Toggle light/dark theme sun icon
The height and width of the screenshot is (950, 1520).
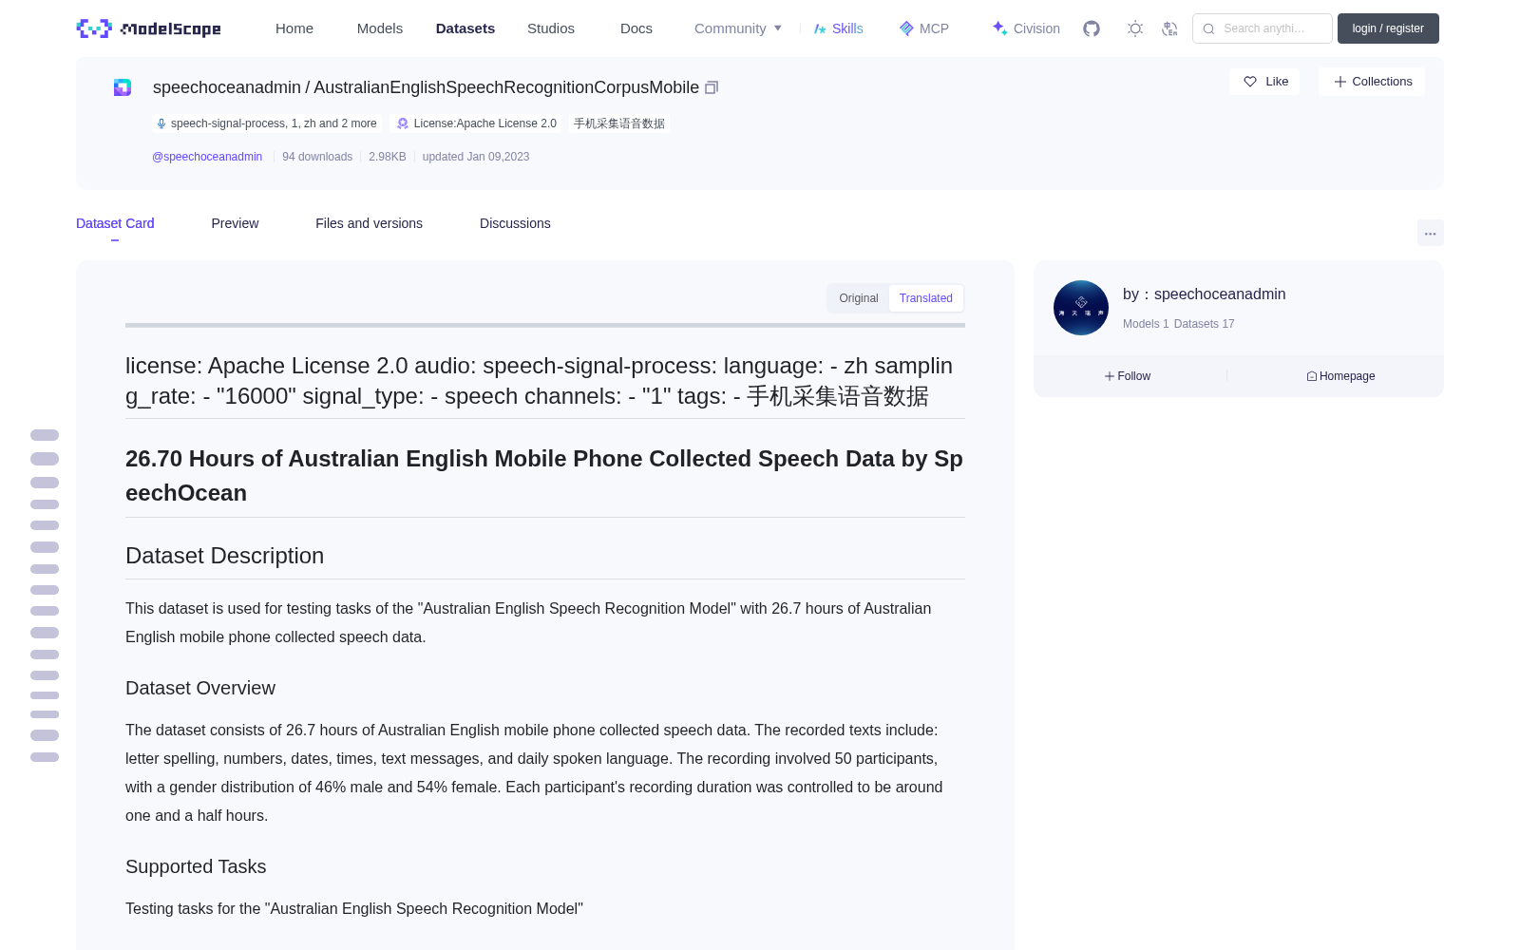point(1135,28)
